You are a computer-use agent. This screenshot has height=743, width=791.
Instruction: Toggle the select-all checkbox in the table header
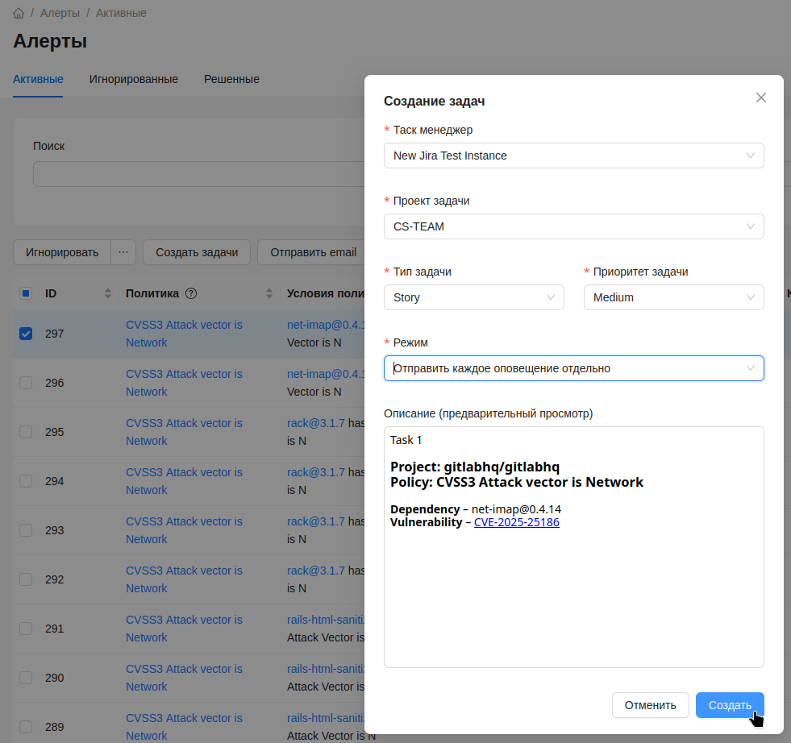[x=26, y=293]
